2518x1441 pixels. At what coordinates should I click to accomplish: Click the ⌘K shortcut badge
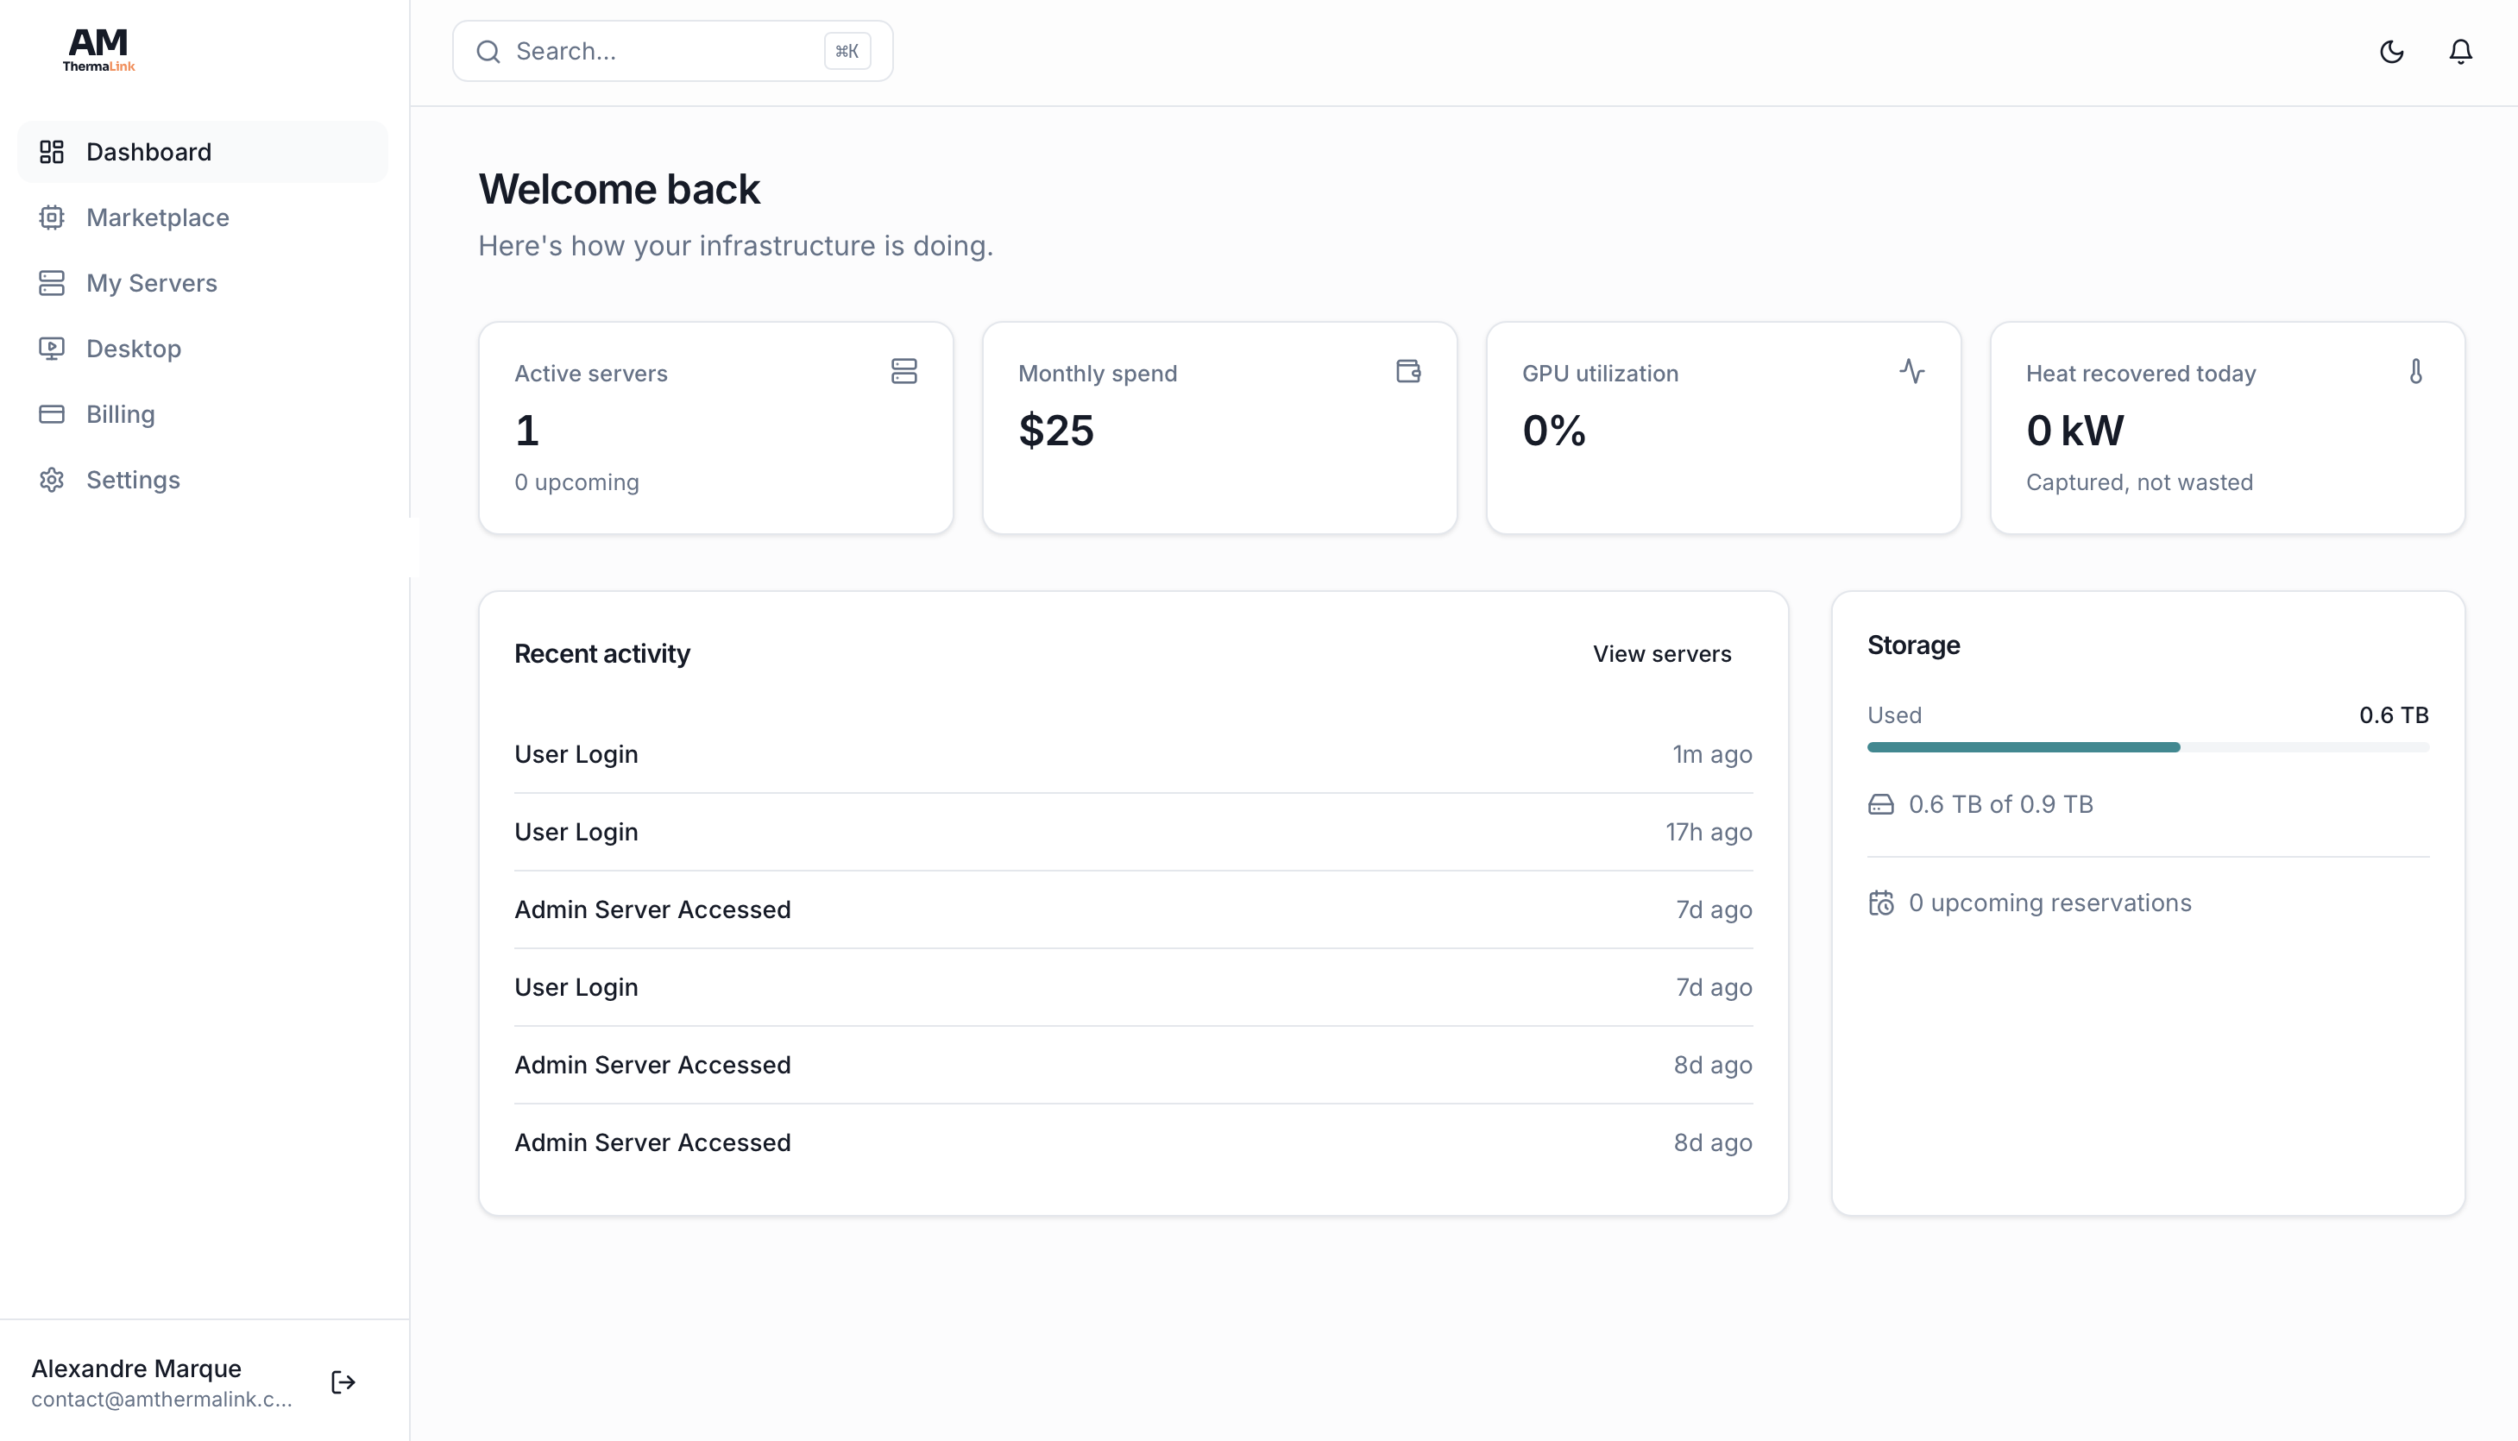click(847, 52)
